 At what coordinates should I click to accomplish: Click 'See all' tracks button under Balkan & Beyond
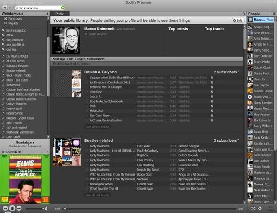(97, 127)
